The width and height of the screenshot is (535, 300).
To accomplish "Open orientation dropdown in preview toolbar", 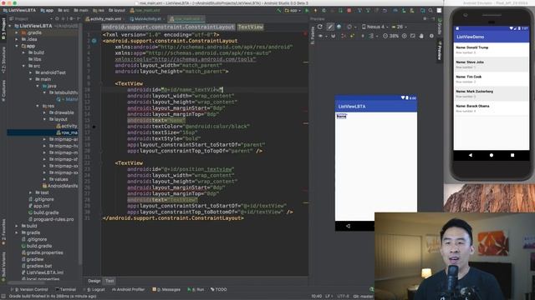I will tap(350, 27).
